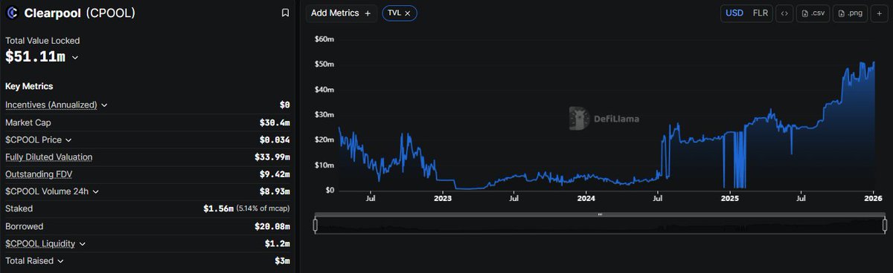The image size is (893, 273).
Task: Expand the $CPOOL Liquidity details
Action: point(82,243)
